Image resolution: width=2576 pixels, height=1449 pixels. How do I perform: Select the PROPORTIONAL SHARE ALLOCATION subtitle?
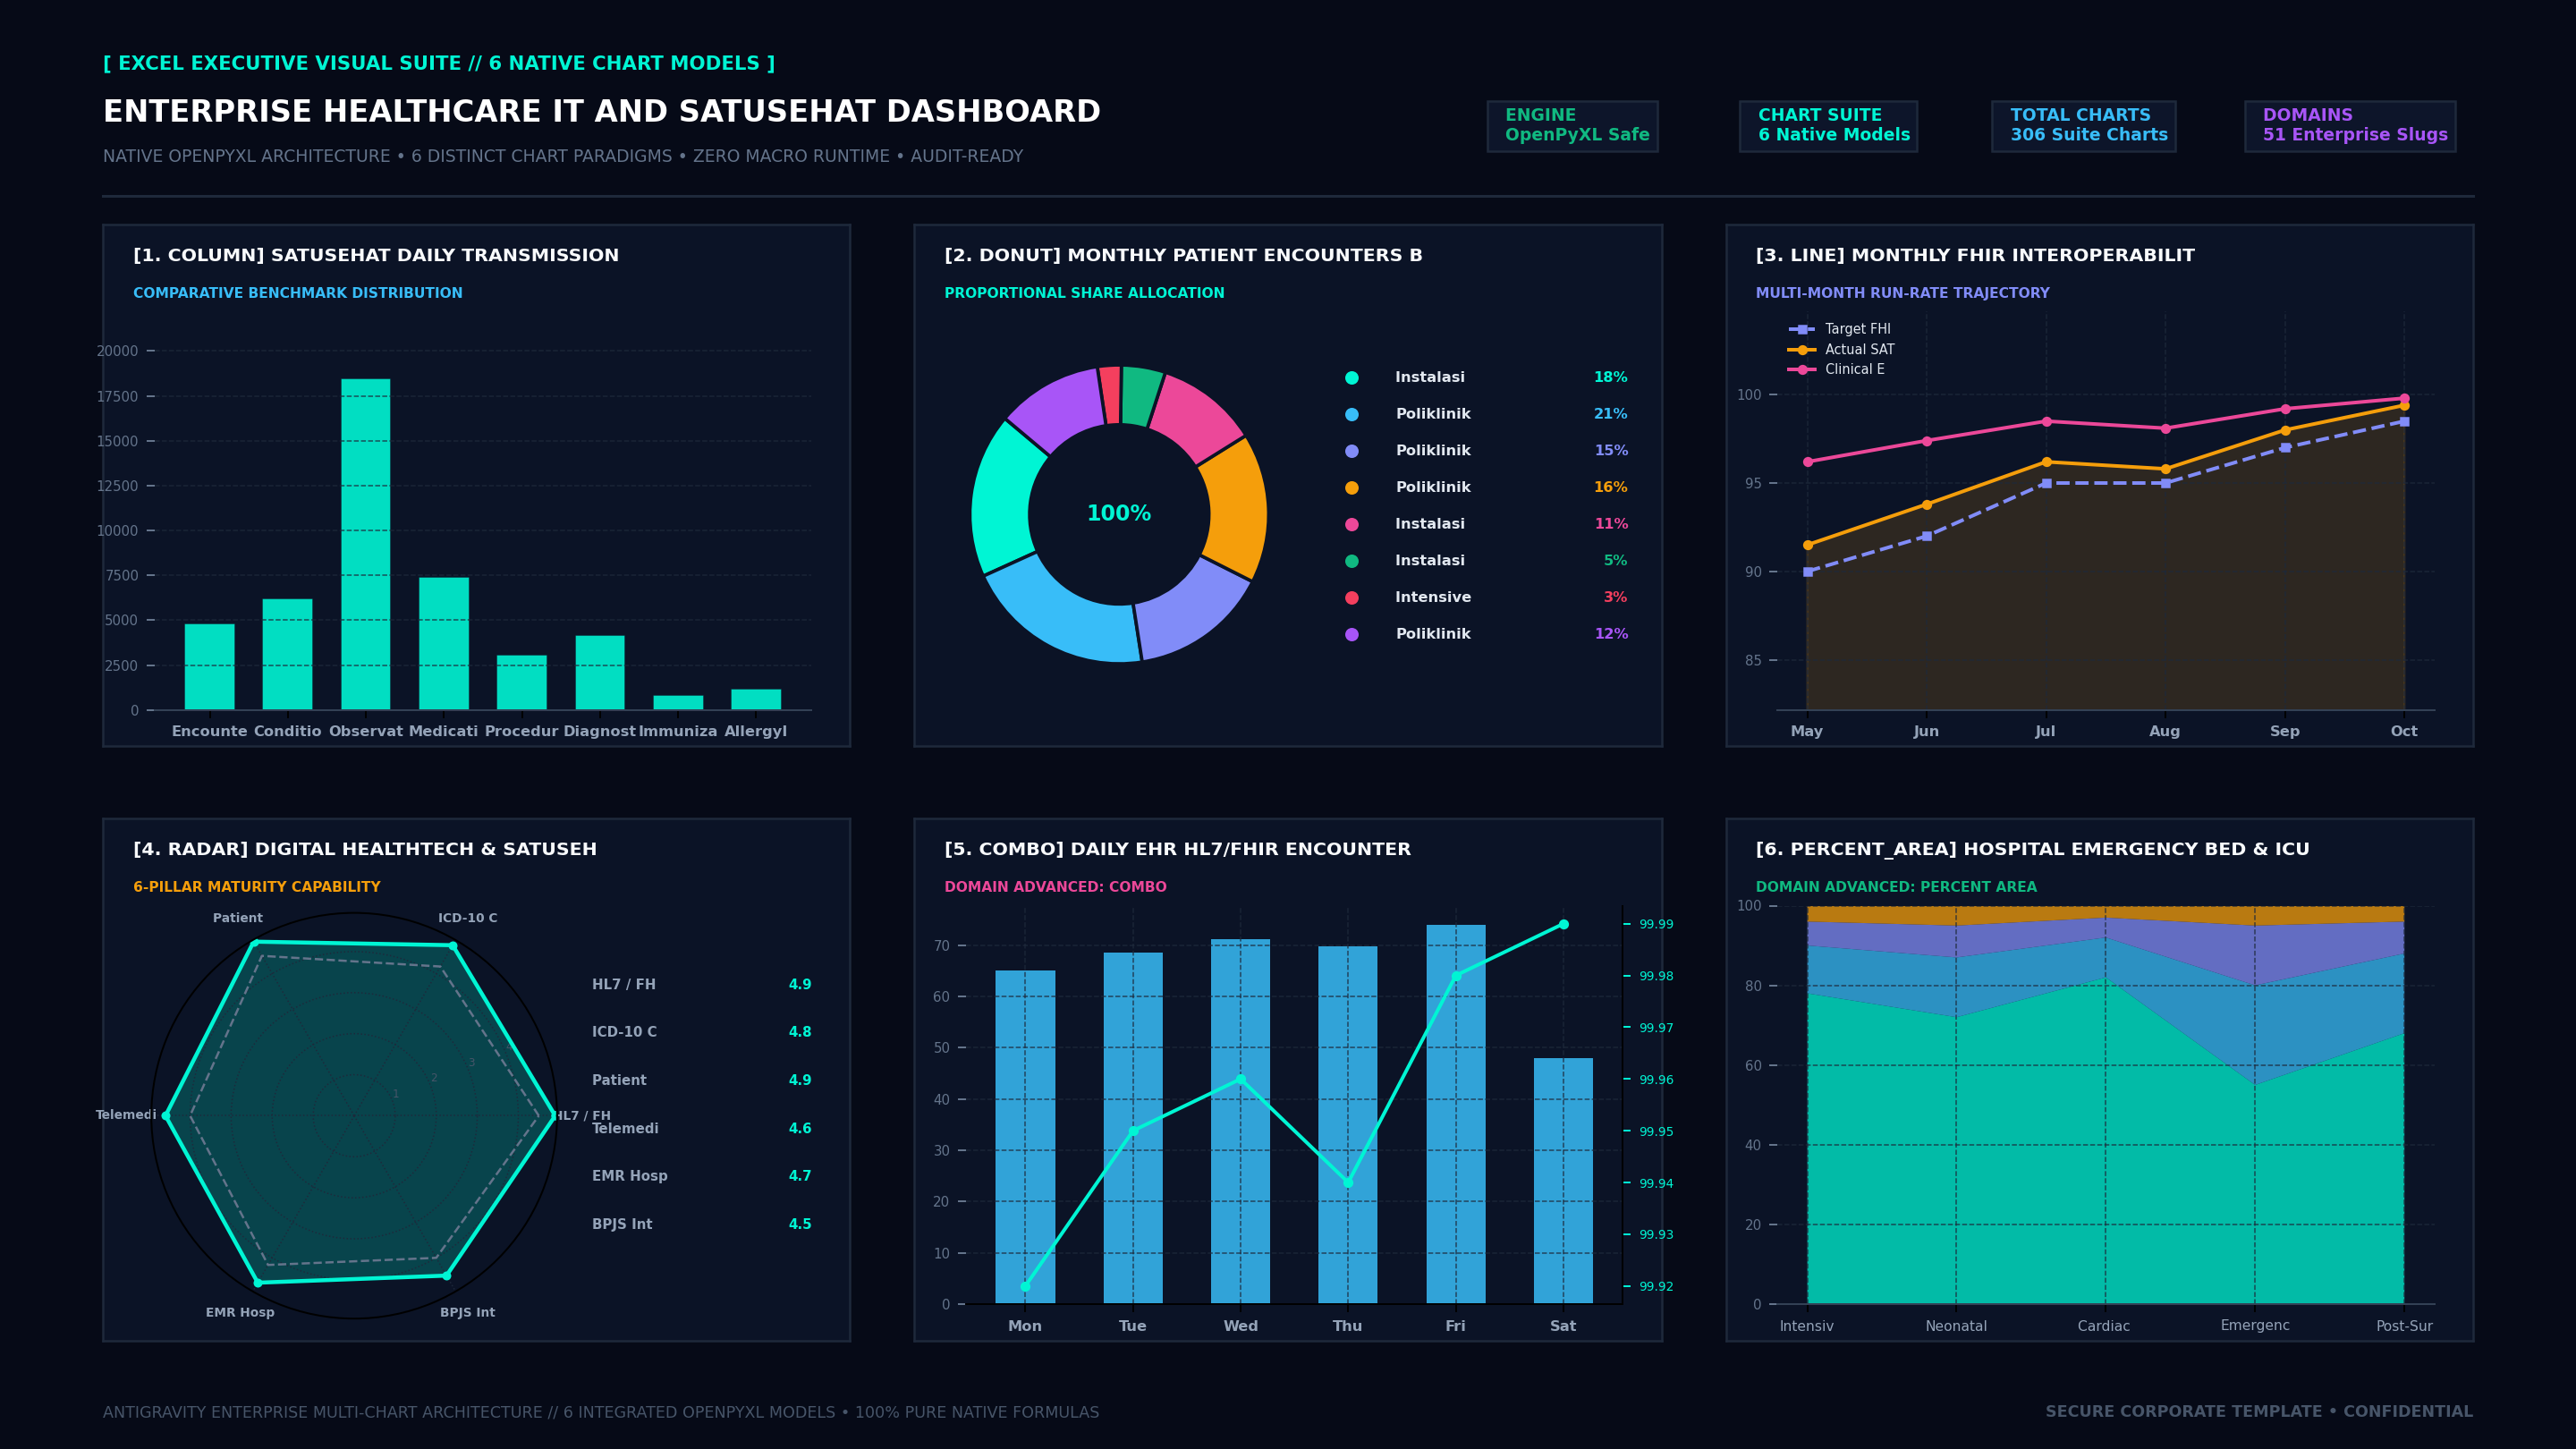click(x=1084, y=294)
